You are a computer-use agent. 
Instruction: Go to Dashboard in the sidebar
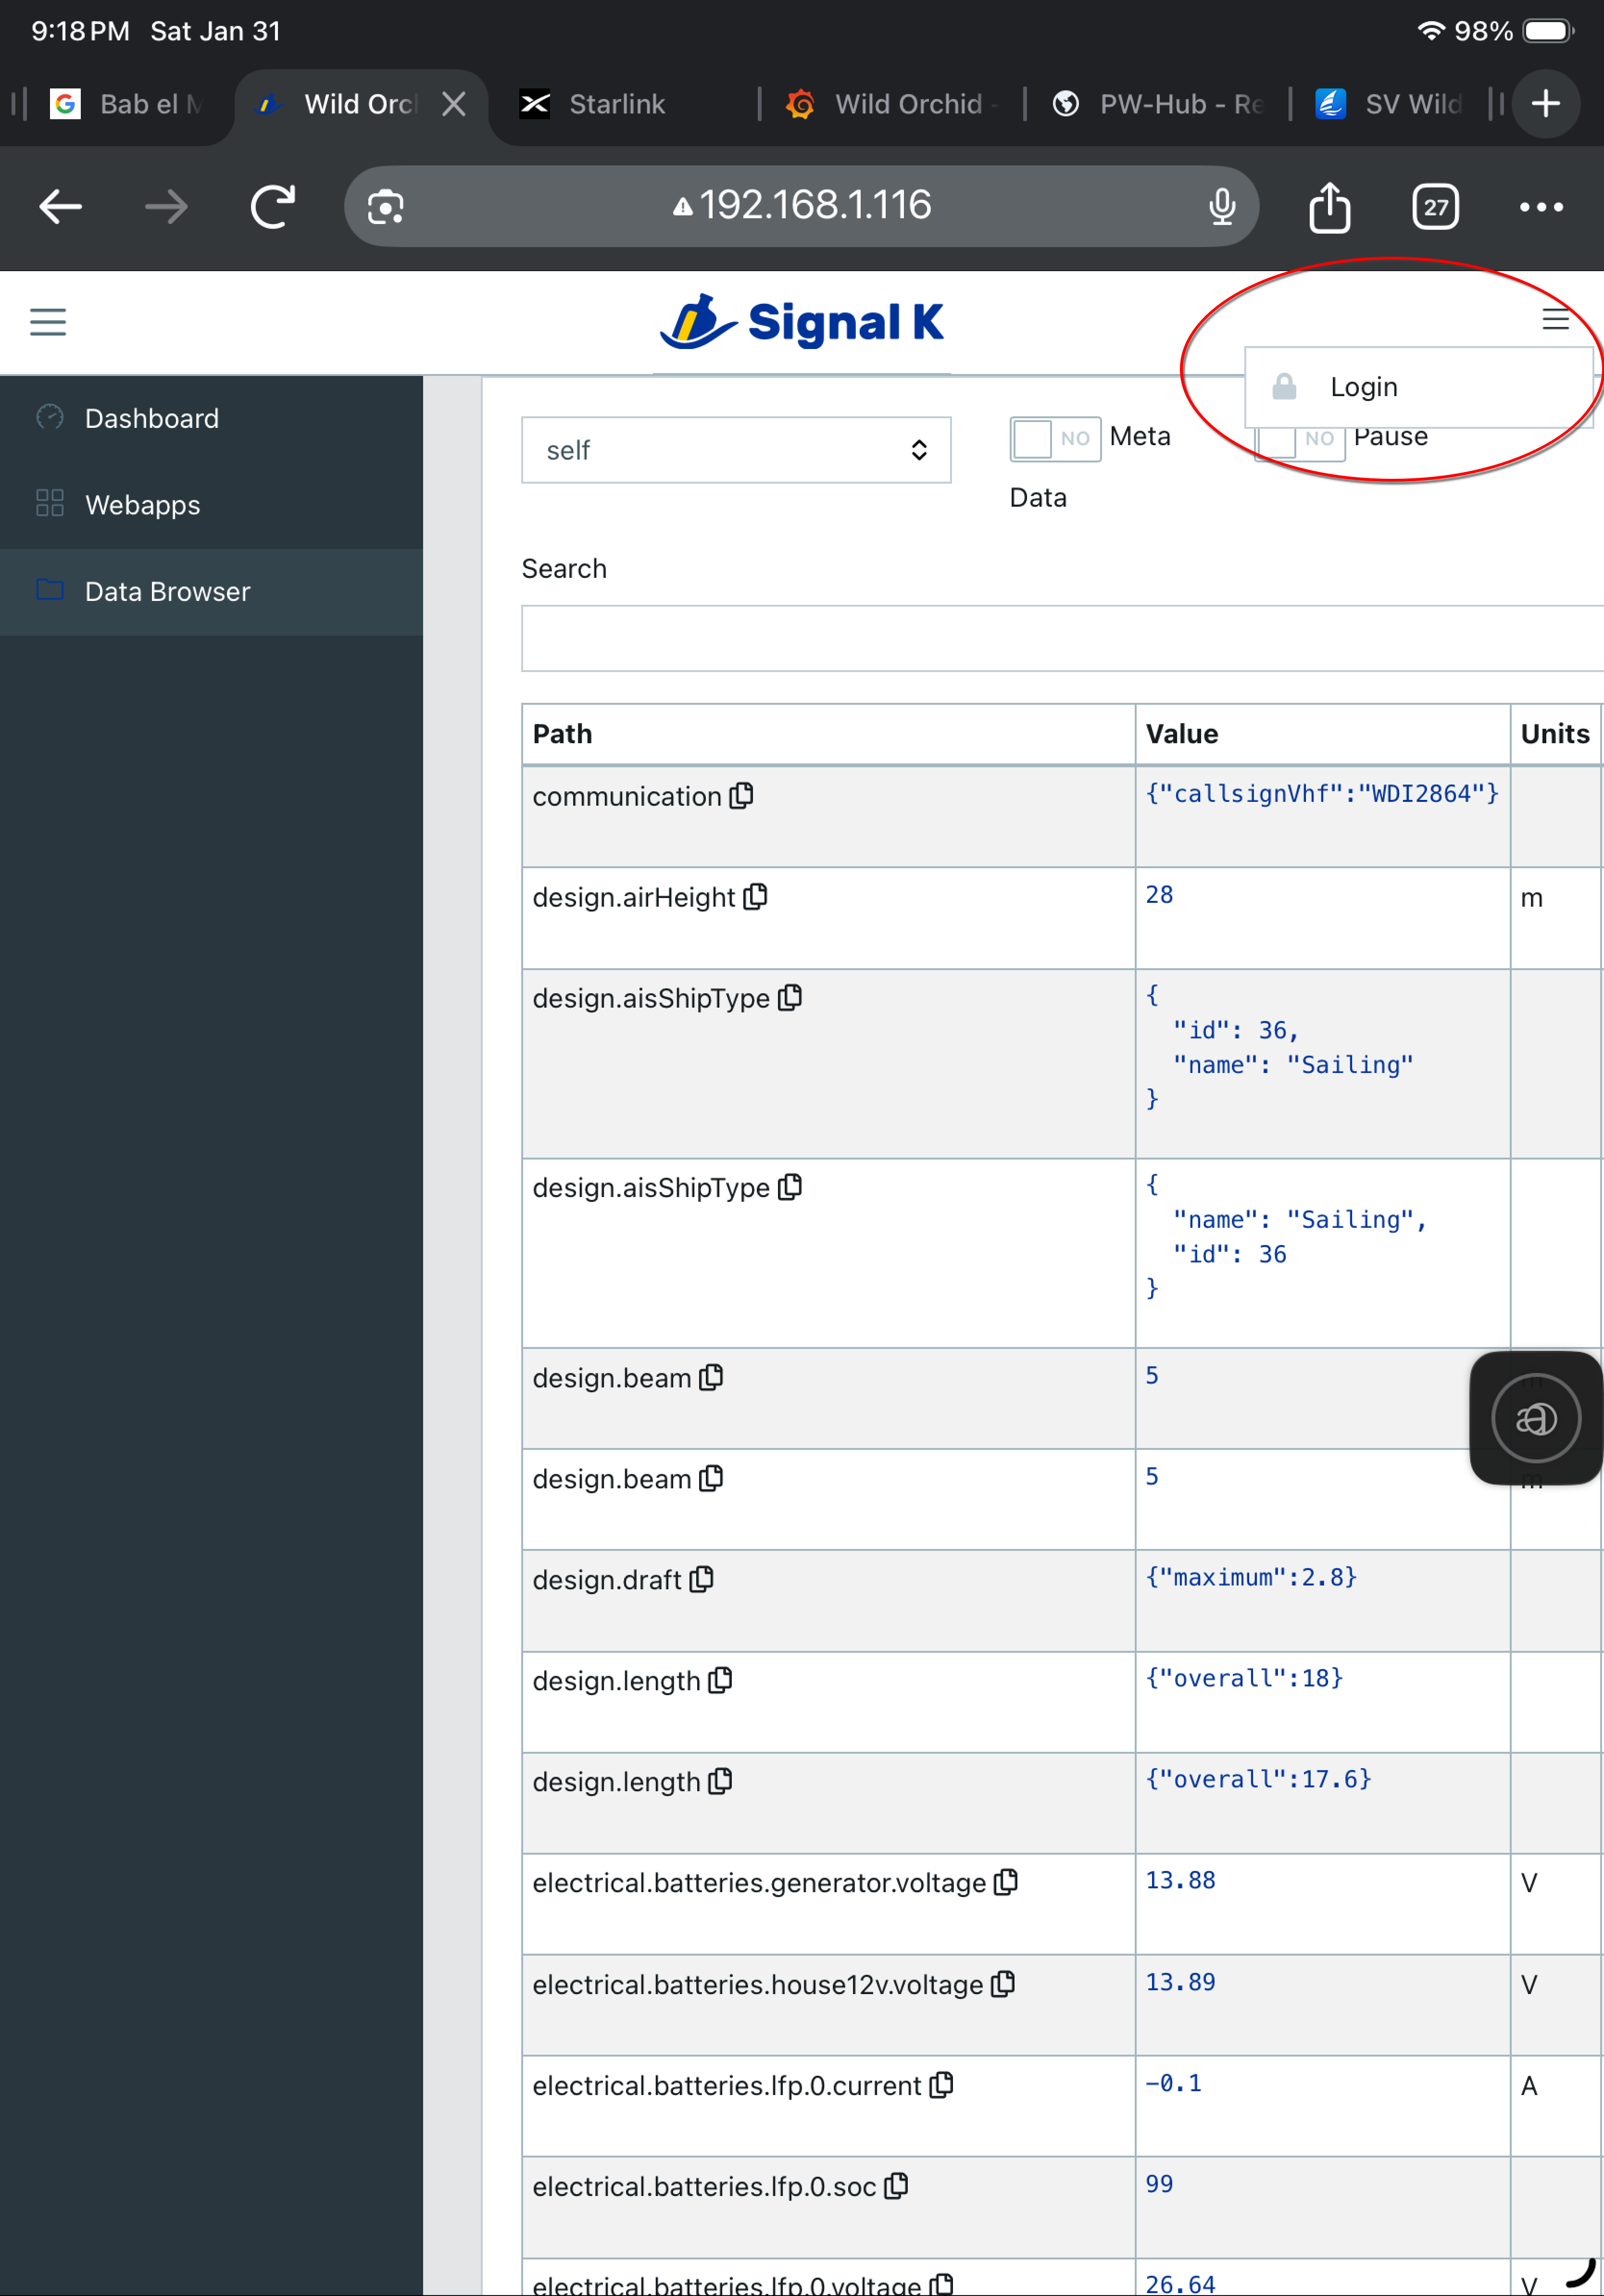(151, 418)
